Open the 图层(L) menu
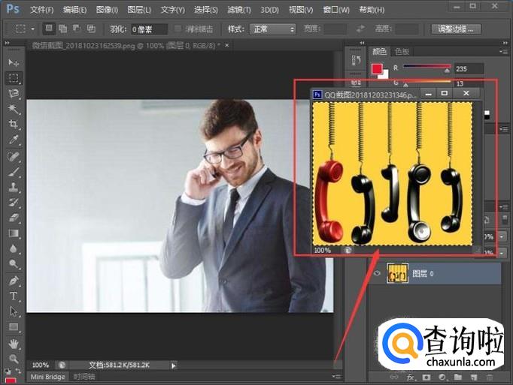 tap(139, 10)
